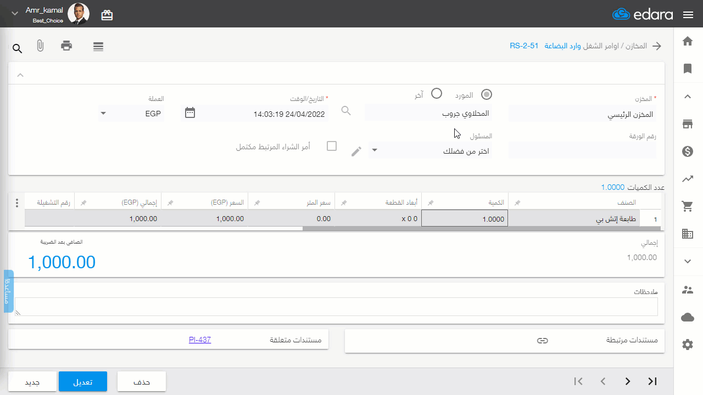Click the المحلاوي جروب supplier field
Image resolution: width=703 pixels, height=395 pixels.
click(428, 113)
